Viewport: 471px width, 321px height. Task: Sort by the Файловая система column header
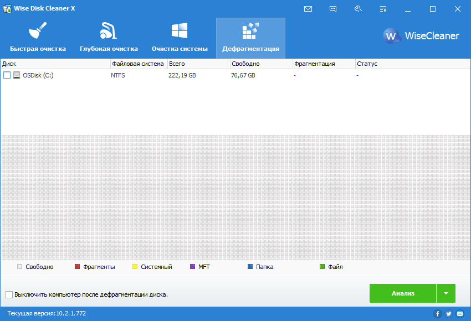coord(139,64)
